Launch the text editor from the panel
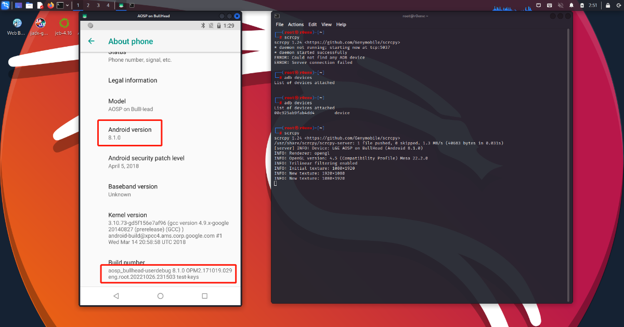This screenshot has width=624, height=327. (x=40, y=5)
